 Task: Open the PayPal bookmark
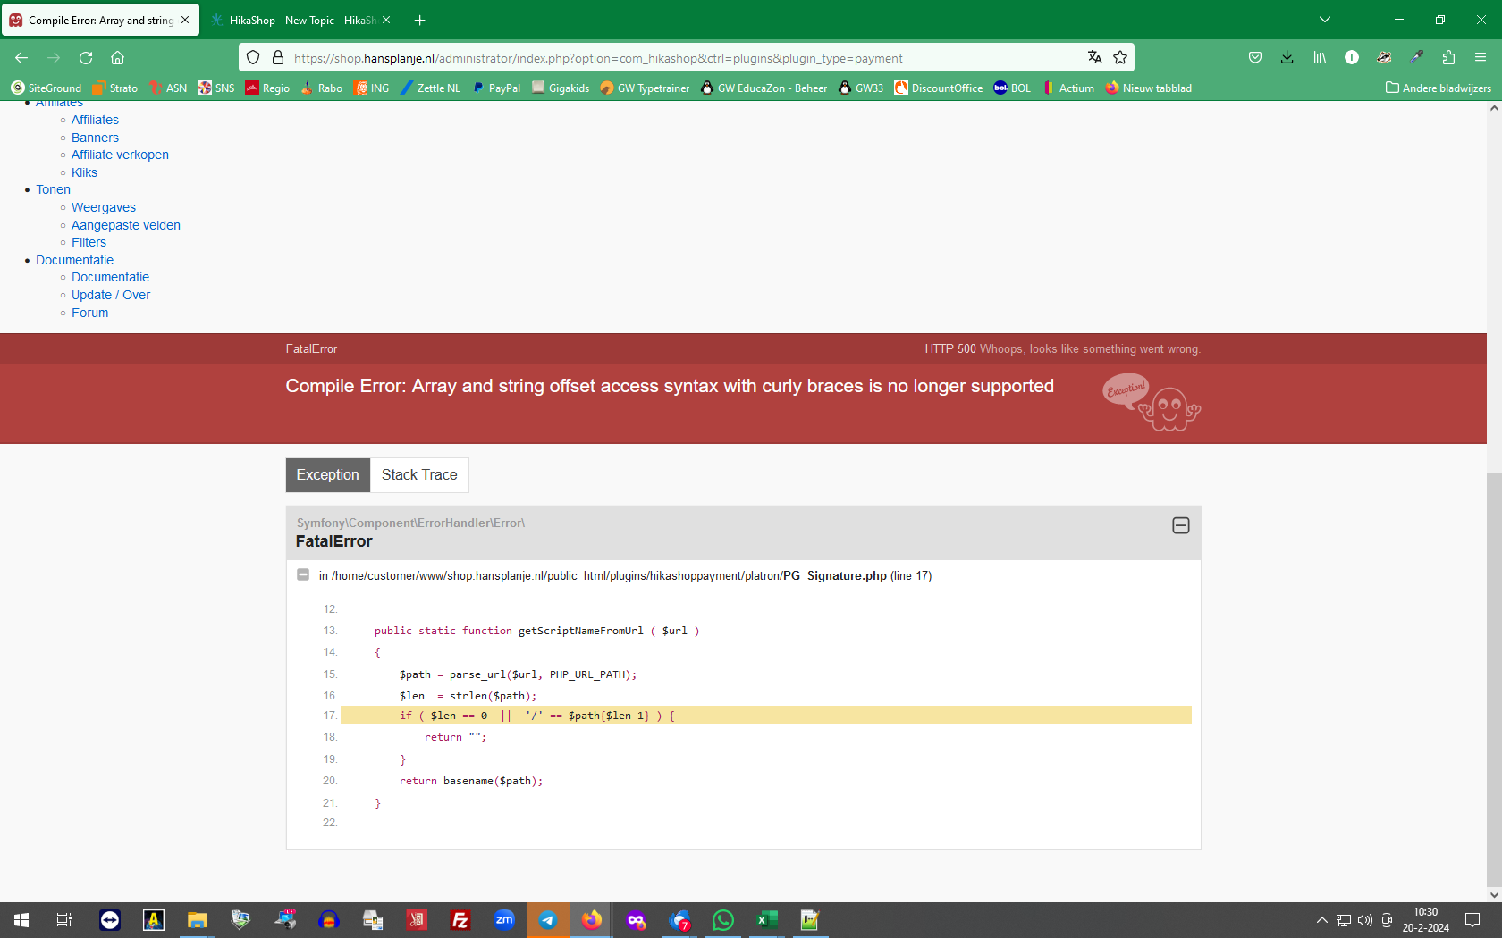[x=496, y=88]
